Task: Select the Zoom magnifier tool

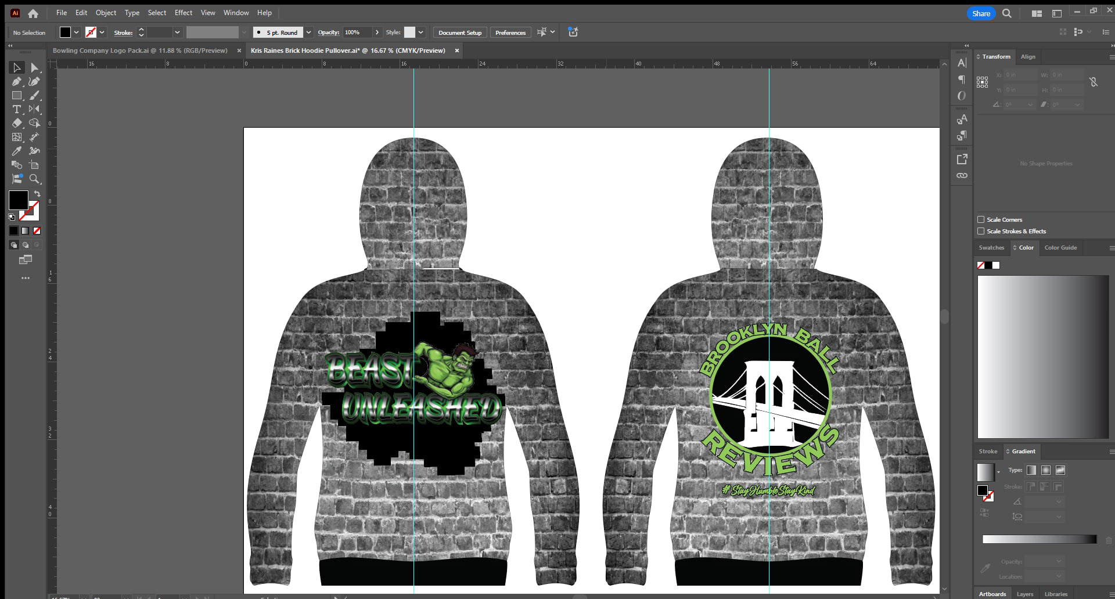Action: (34, 179)
